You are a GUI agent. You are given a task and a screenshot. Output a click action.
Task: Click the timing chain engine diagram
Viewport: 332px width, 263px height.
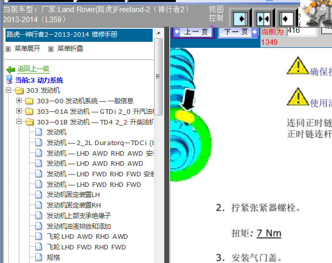click(x=191, y=115)
